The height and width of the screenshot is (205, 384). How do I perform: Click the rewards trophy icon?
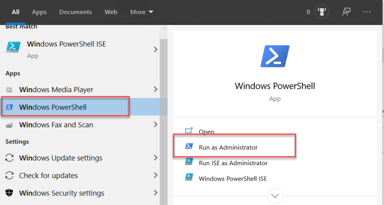pos(322,12)
